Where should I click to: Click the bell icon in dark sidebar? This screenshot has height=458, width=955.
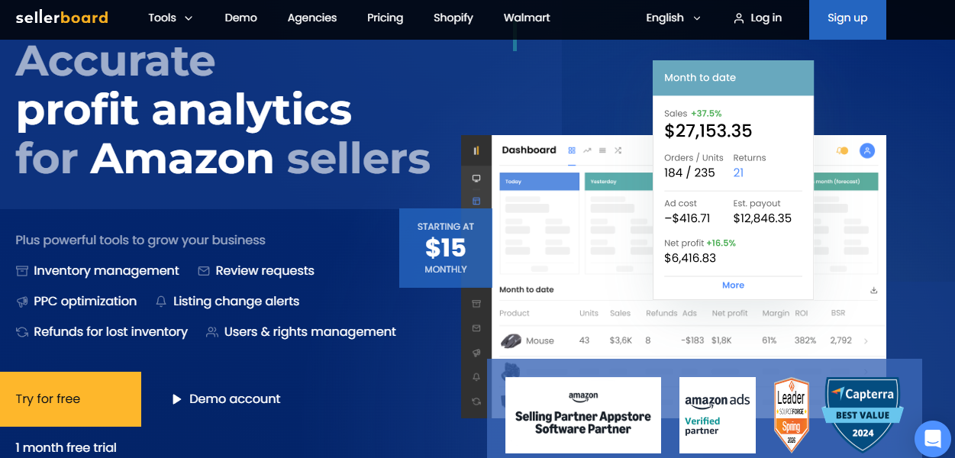coord(476,377)
